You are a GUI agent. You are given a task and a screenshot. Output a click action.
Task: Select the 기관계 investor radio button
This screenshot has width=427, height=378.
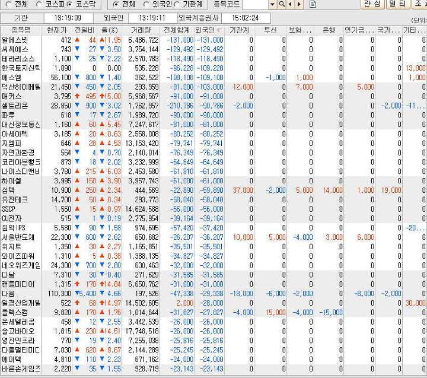point(177,4)
